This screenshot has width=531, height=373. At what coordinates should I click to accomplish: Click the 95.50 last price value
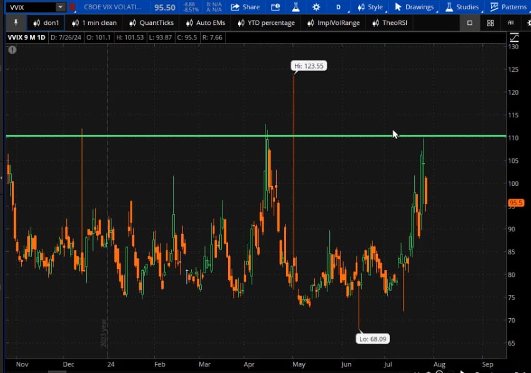coord(164,7)
